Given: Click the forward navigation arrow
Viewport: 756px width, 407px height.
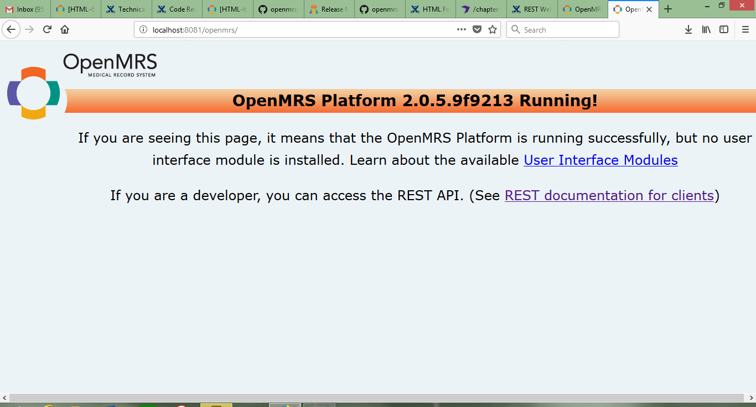Looking at the screenshot, I should pyautogui.click(x=29, y=29).
